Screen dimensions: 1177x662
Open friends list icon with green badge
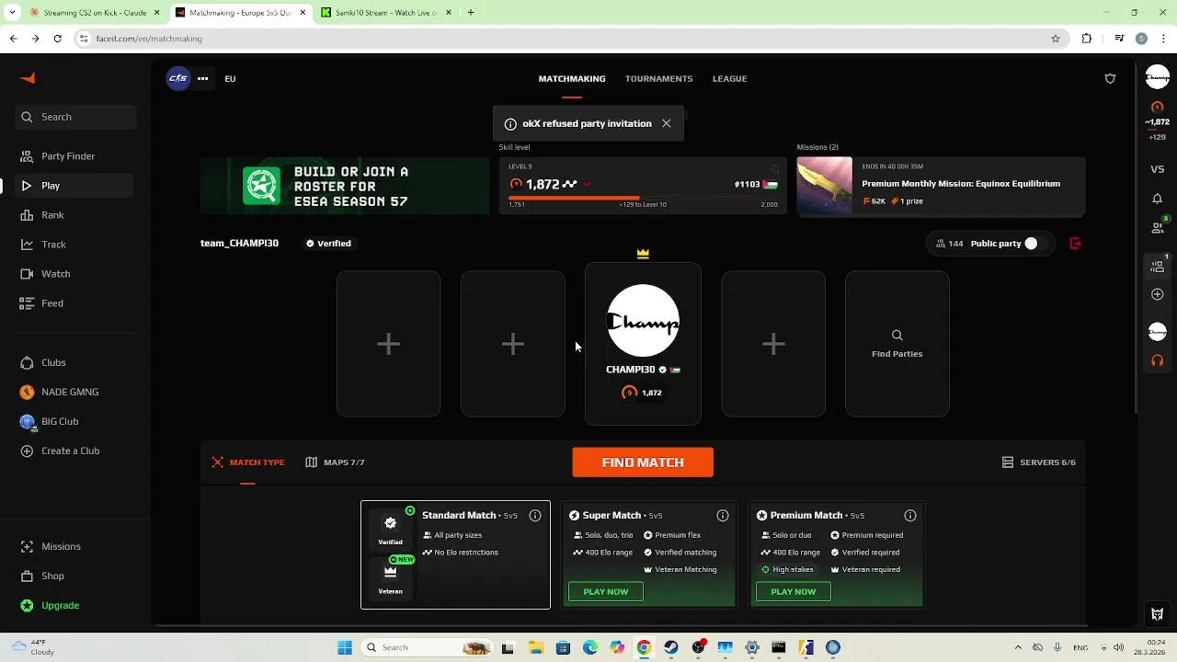click(x=1158, y=226)
